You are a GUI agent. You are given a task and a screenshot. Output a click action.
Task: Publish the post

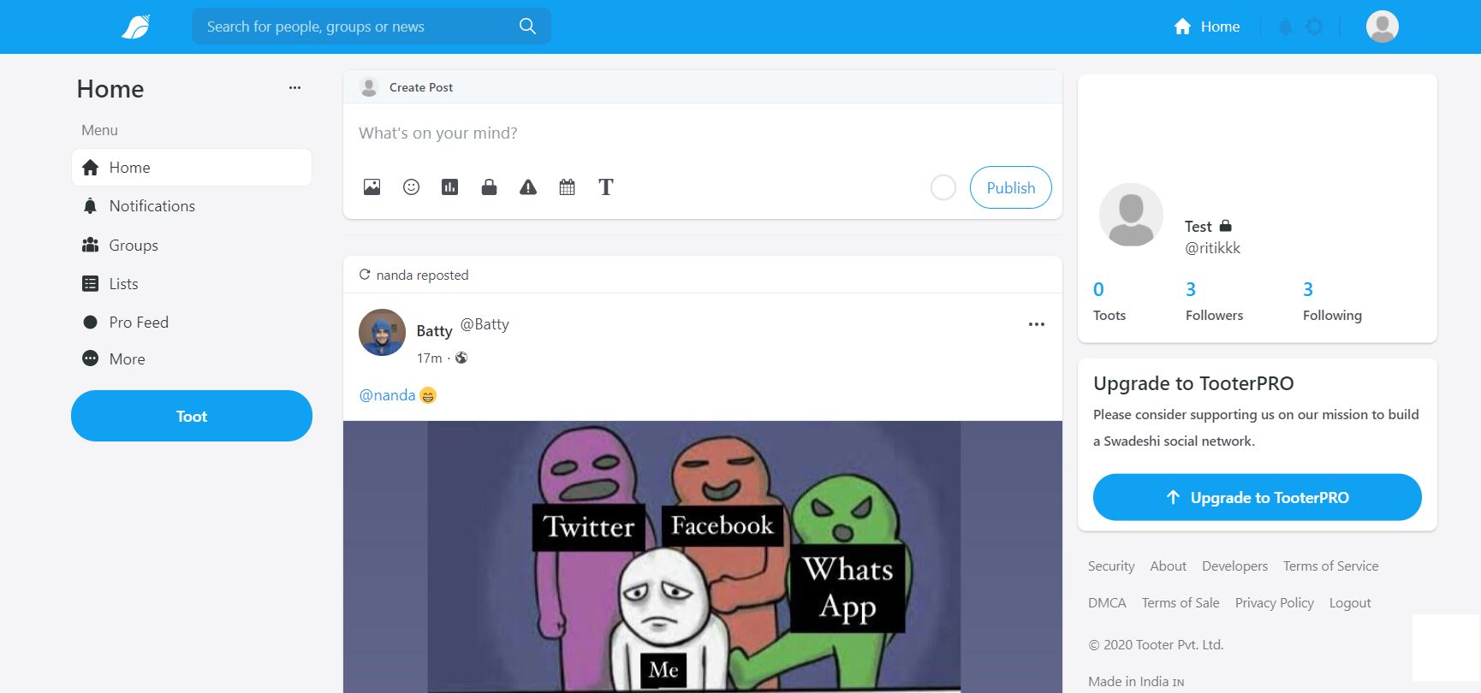tap(1010, 187)
